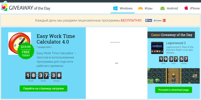Click the Giveaway of the Day gift logo
Image resolution: width=201 pixels, height=100 pixels.
(x=4, y=6)
